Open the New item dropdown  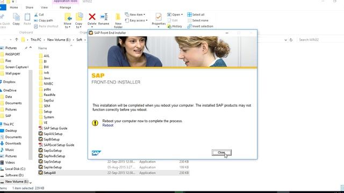(x=135, y=14)
